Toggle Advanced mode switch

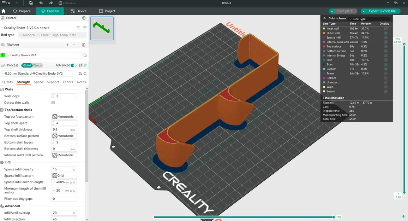[x=74, y=65]
